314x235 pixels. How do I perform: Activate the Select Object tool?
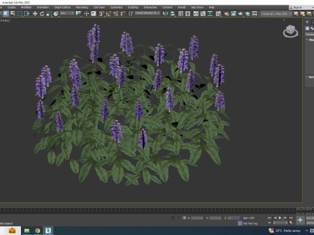coord(6,14)
